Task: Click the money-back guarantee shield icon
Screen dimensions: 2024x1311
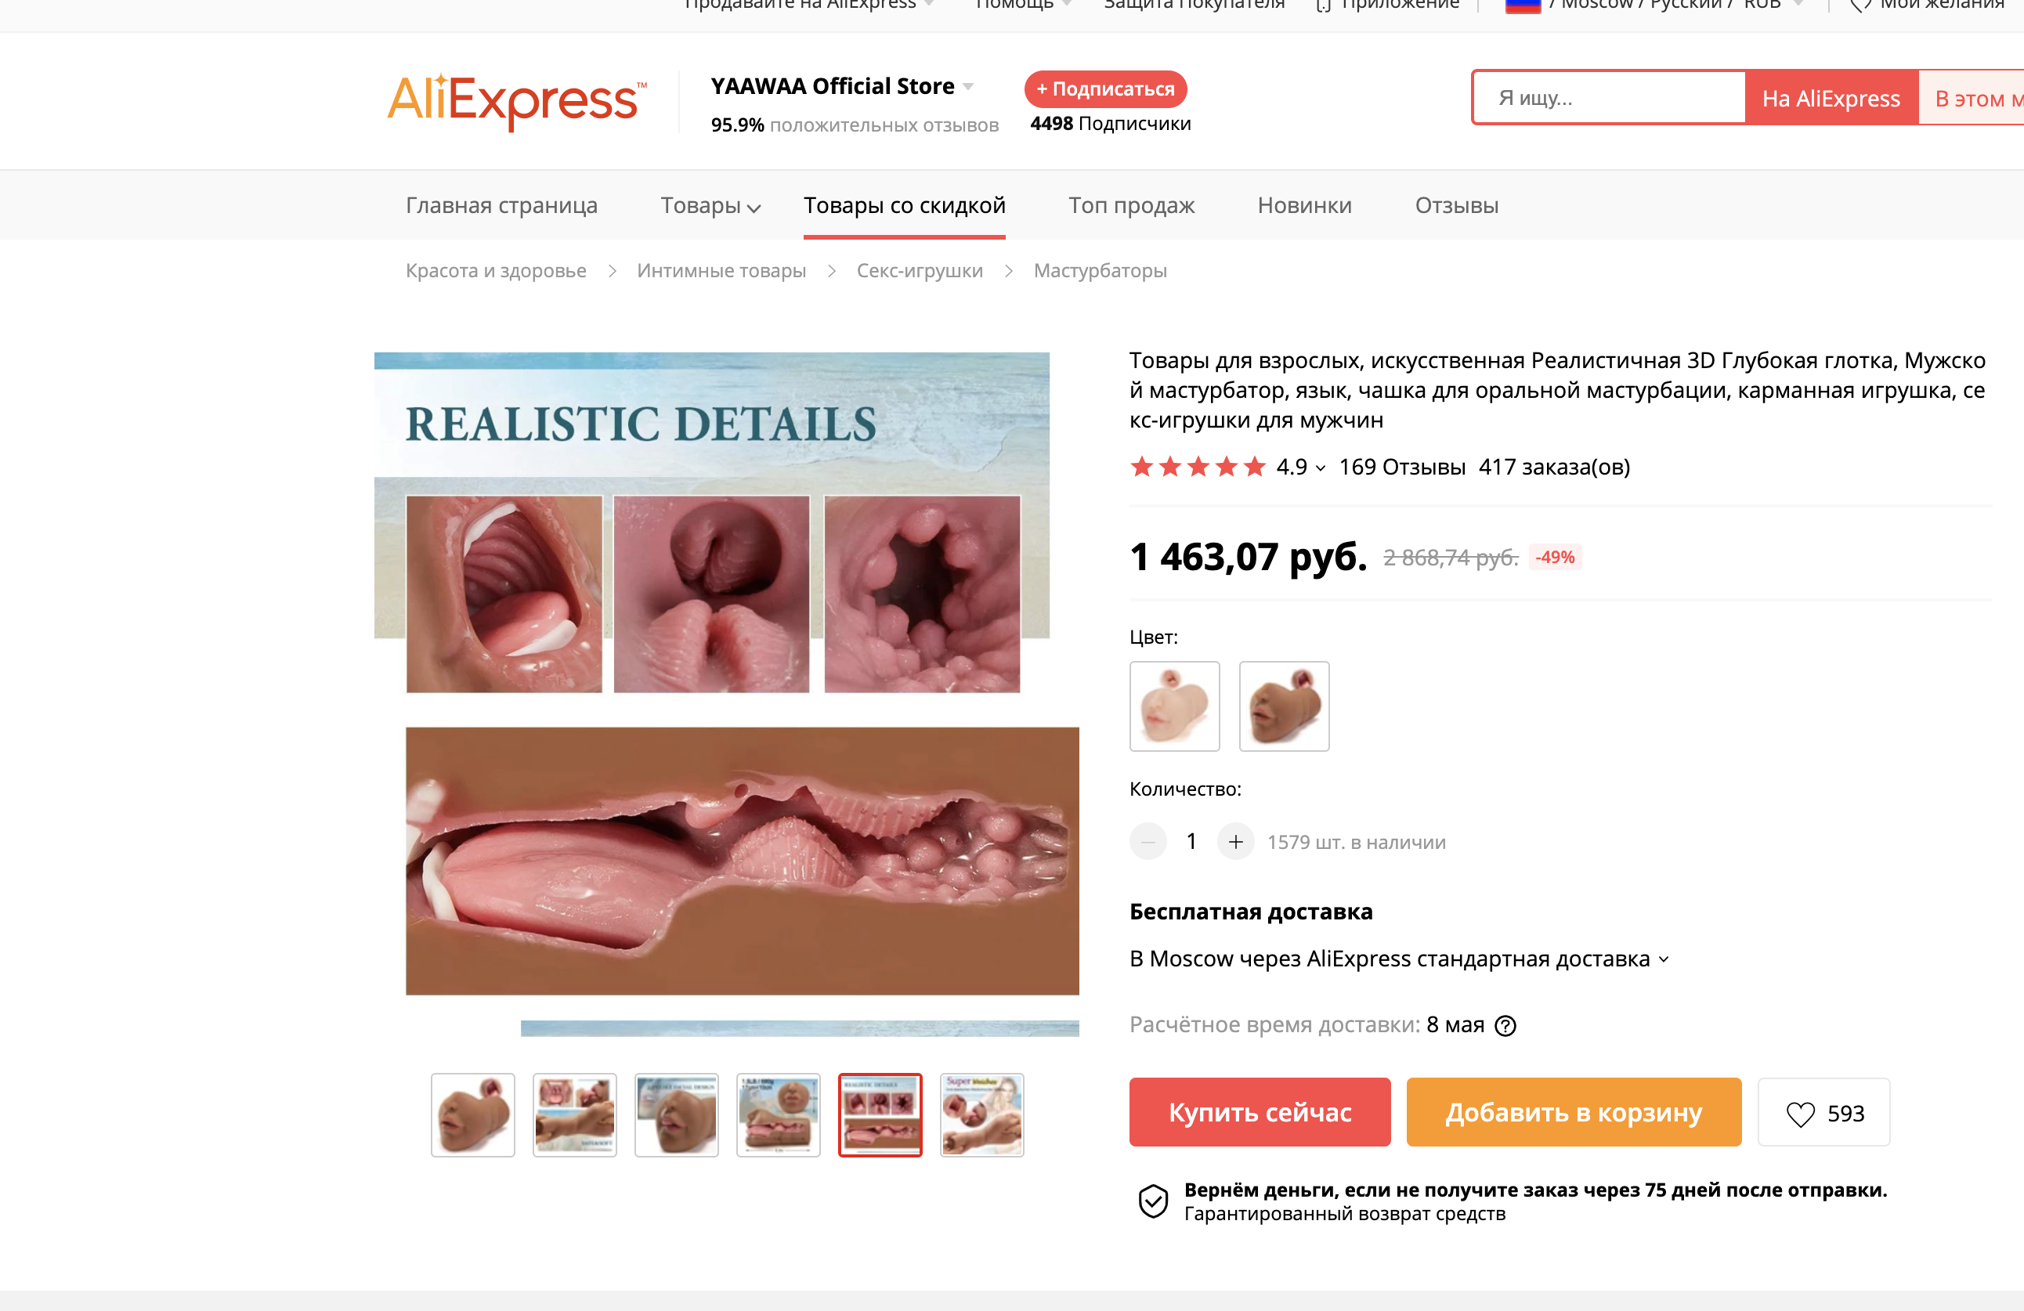Action: [x=1152, y=1201]
